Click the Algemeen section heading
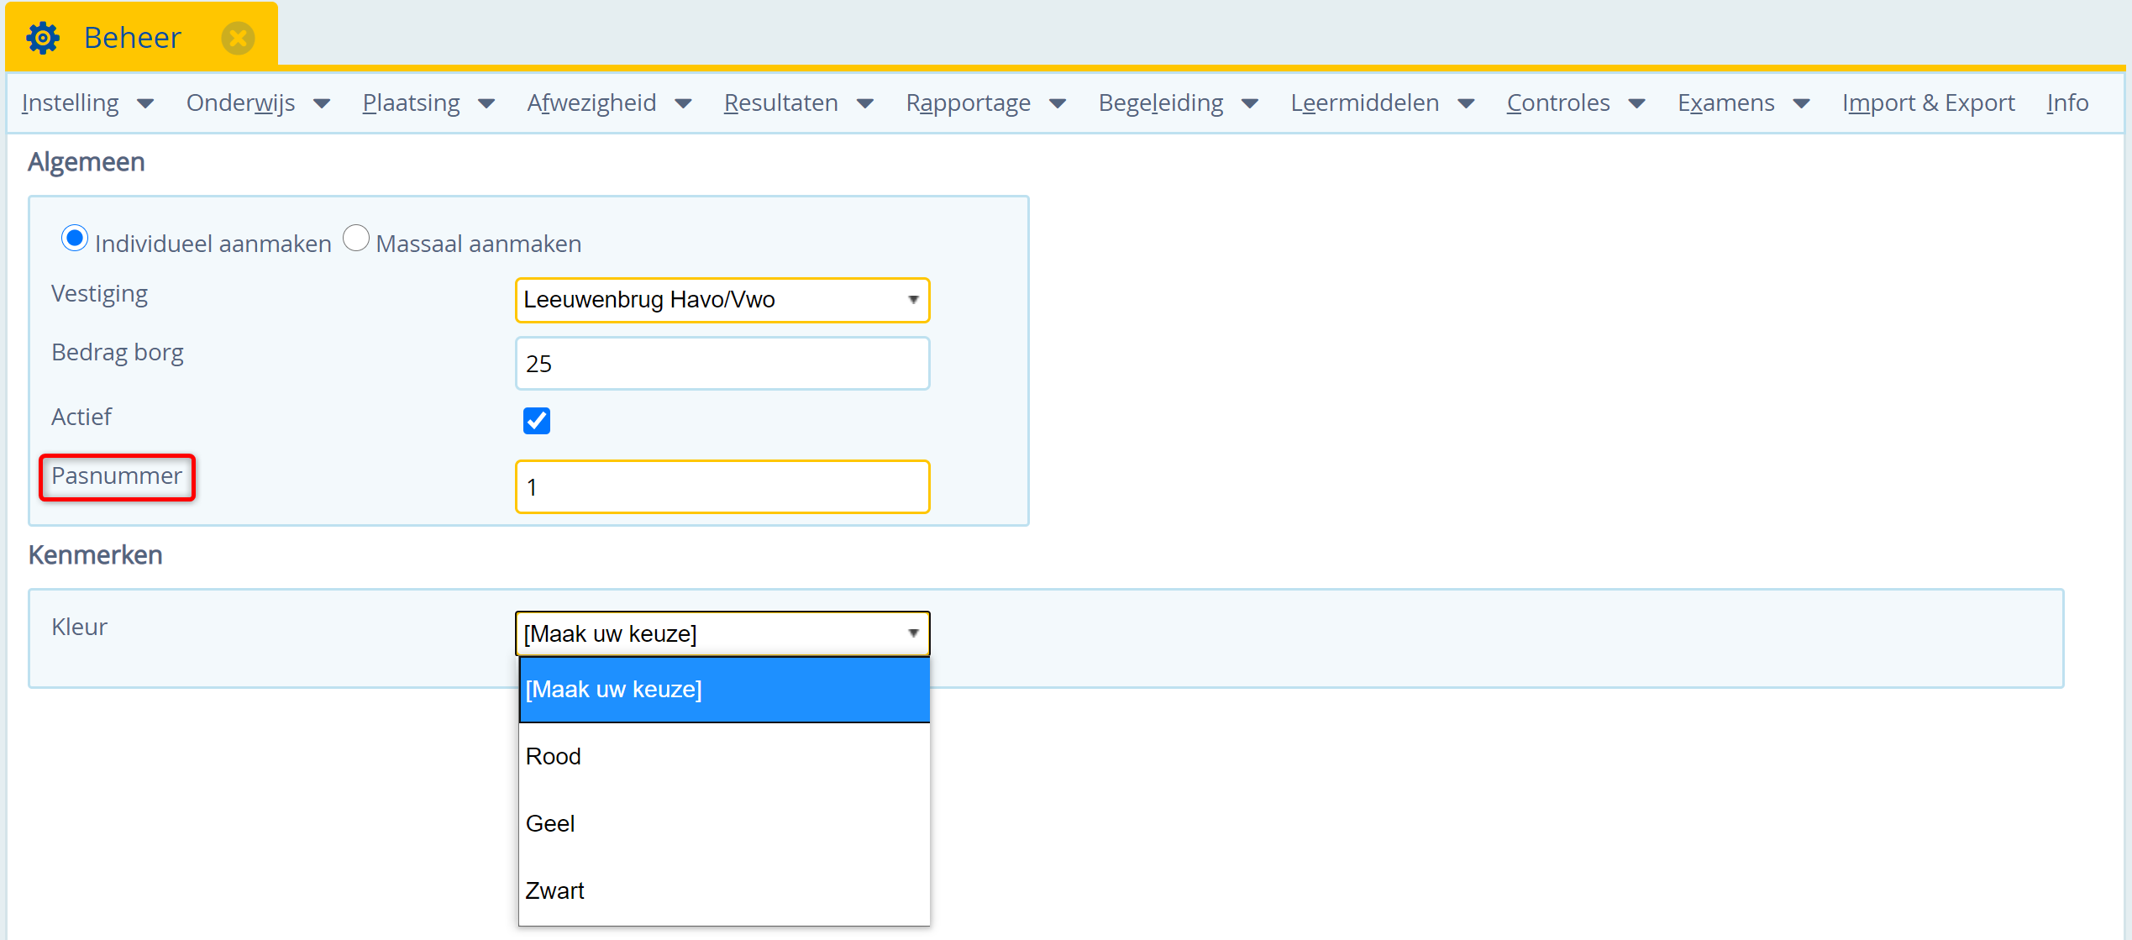 pos(87,162)
